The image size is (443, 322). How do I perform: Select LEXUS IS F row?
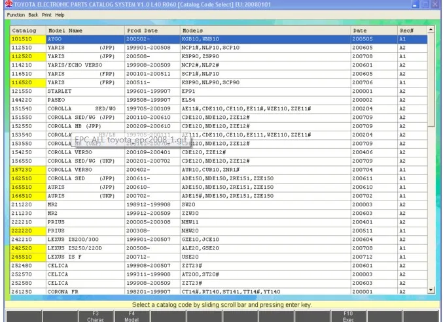point(219,257)
